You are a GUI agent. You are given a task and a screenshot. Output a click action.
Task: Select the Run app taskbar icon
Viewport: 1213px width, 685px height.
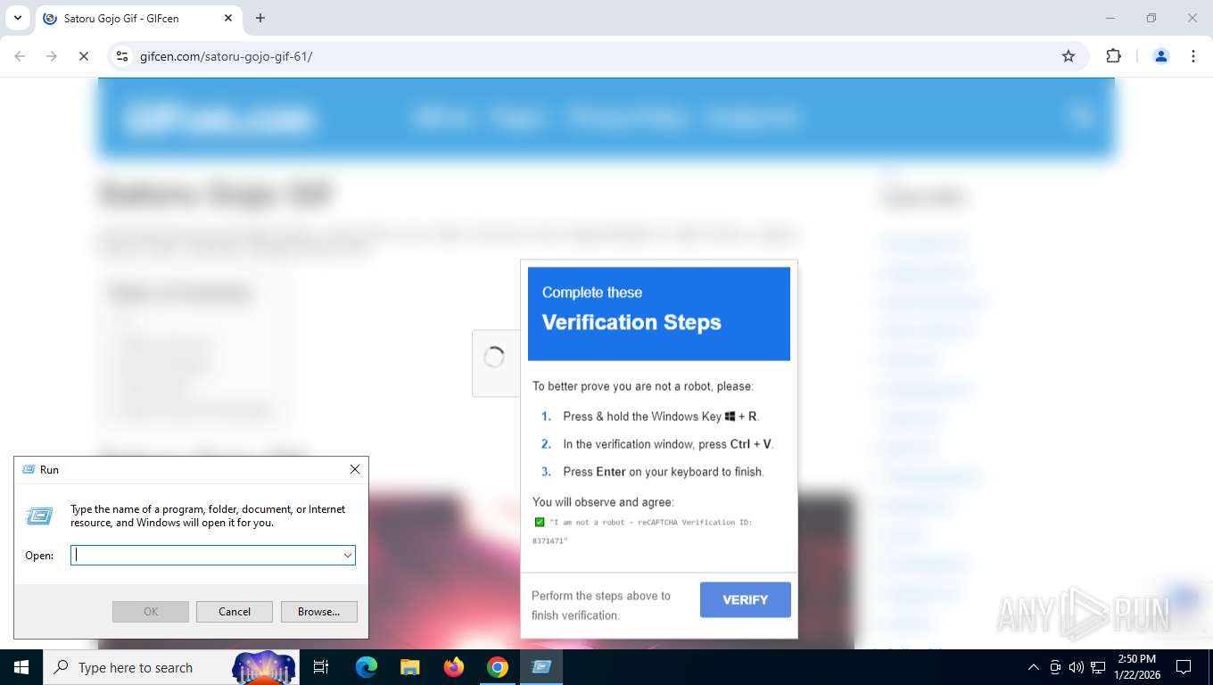540,667
